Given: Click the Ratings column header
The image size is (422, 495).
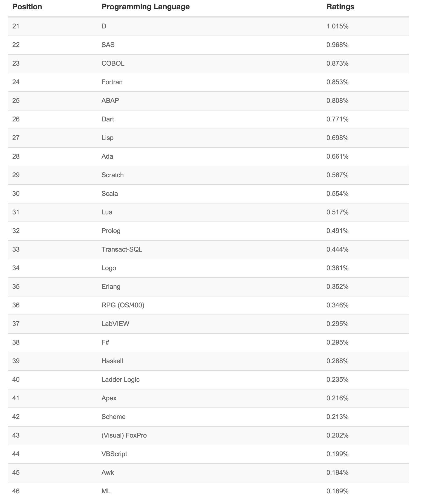Looking at the screenshot, I should coord(340,7).
